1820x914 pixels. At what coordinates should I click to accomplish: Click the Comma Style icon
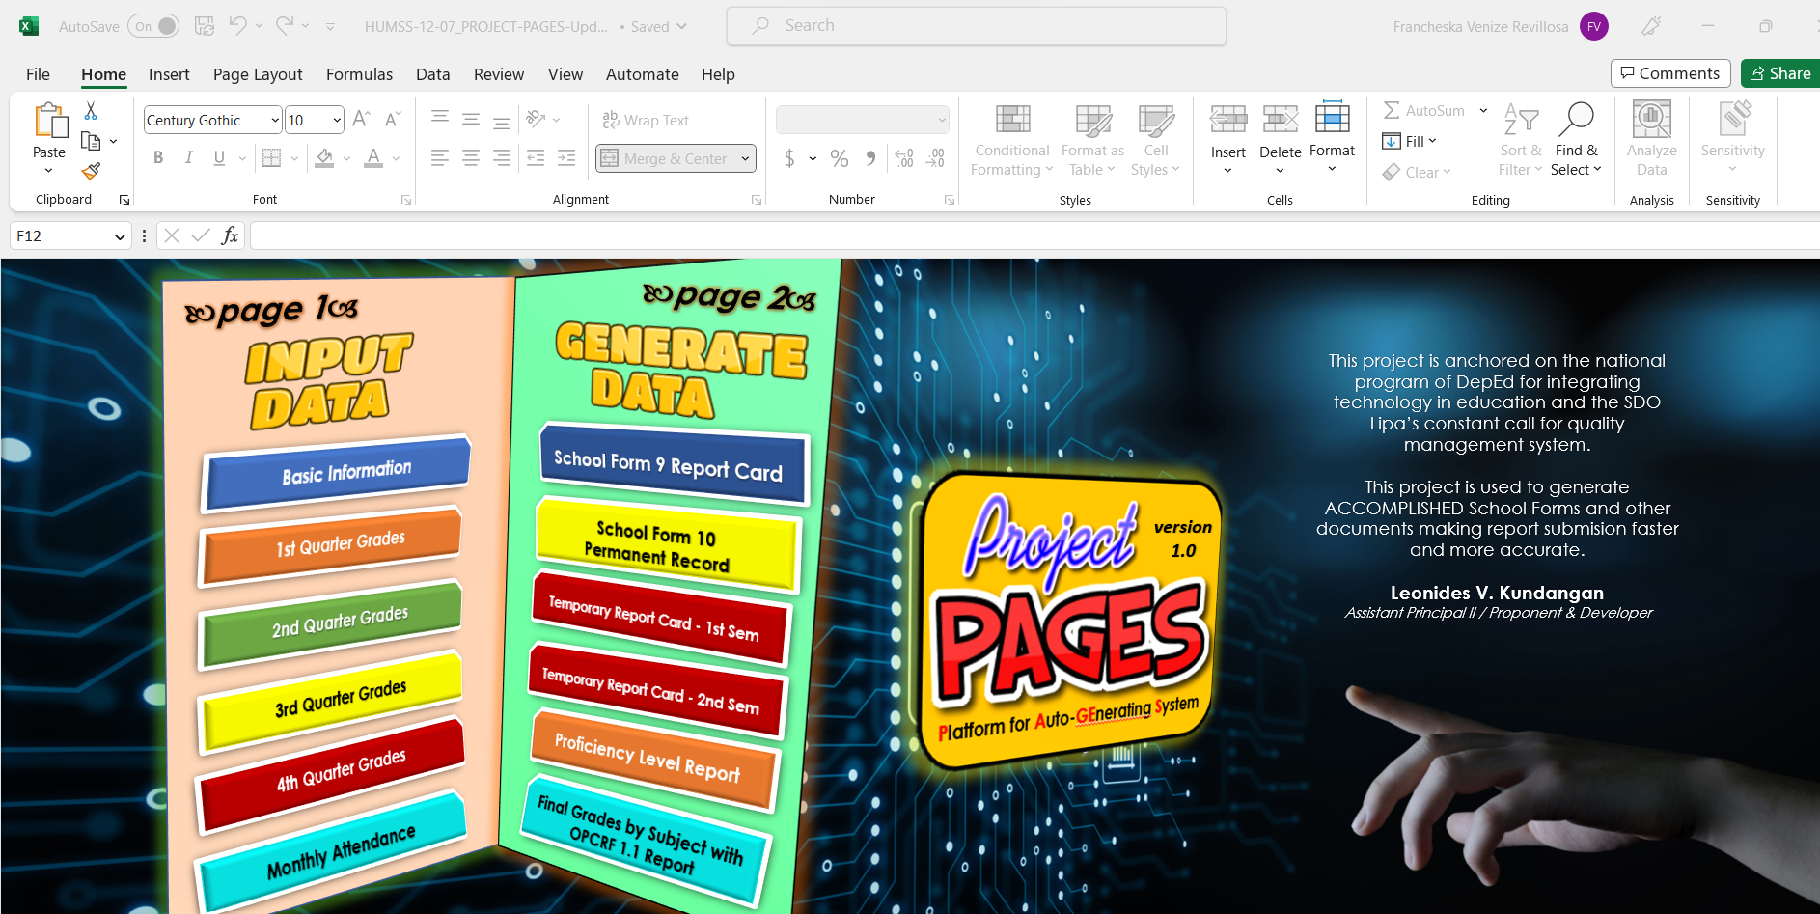871,158
